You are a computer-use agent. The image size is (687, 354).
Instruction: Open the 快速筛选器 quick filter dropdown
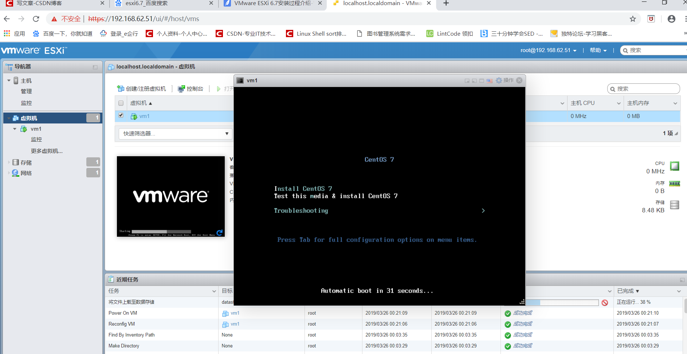pos(176,134)
